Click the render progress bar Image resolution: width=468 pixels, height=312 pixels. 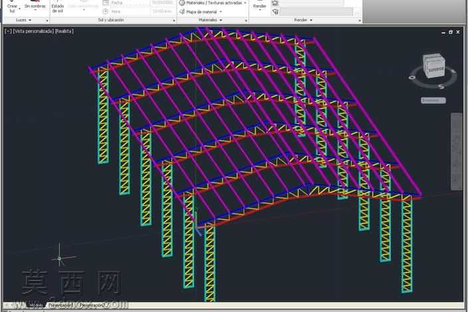(316, 12)
